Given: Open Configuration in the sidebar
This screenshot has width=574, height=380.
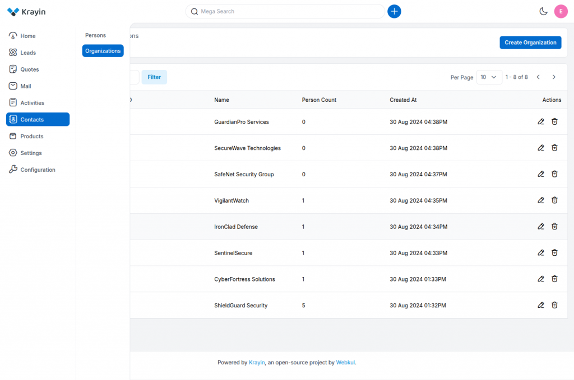Looking at the screenshot, I should click(38, 170).
